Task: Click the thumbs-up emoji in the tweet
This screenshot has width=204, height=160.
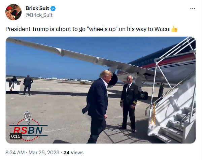Action: point(174,29)
